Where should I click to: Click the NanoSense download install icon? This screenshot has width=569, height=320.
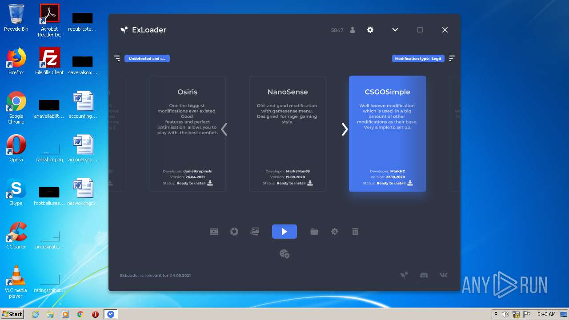tap(310, 183)
